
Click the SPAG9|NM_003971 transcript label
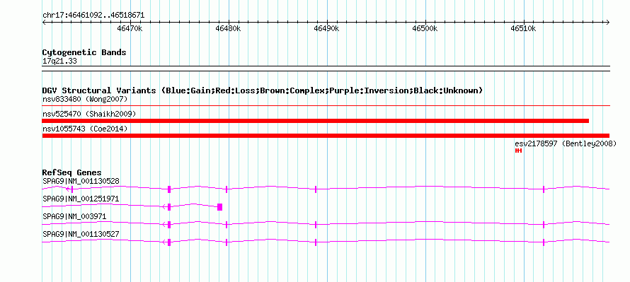pos(74,216)
